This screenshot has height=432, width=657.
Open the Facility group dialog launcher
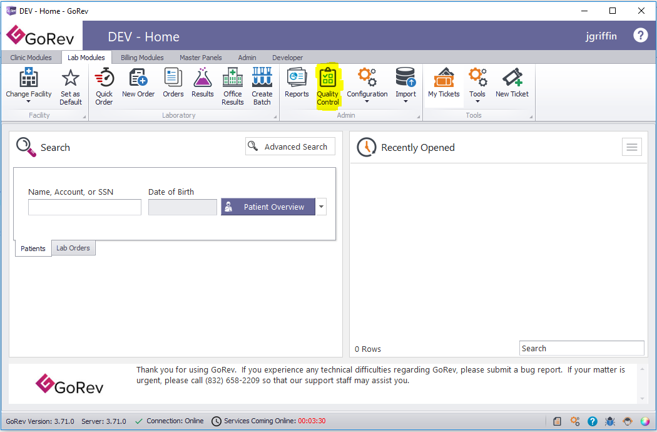coord(84,116)
